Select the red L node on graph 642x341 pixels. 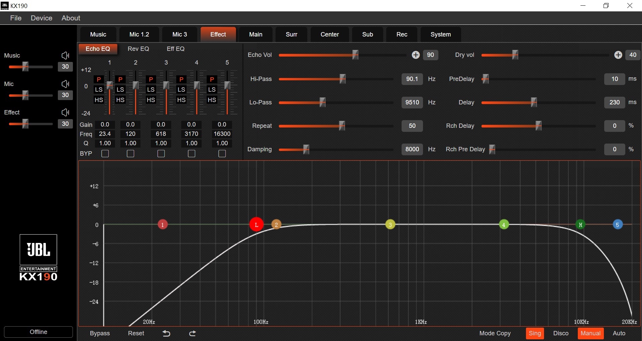pos(256,225)
